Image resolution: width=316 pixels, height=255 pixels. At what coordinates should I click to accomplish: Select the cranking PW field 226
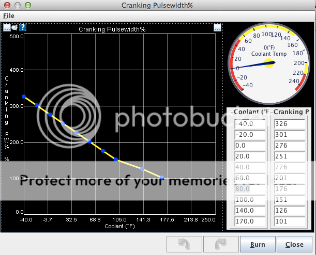[x=290, y=167]
